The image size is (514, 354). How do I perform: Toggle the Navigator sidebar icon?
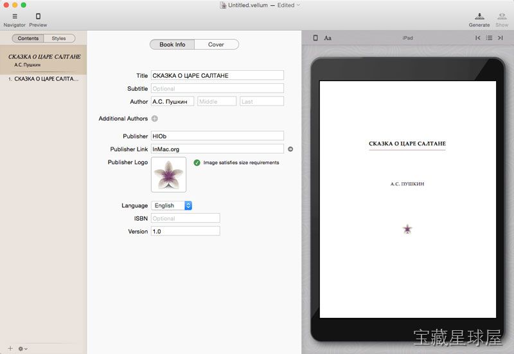pyautogui.click(x=15, y=16)
